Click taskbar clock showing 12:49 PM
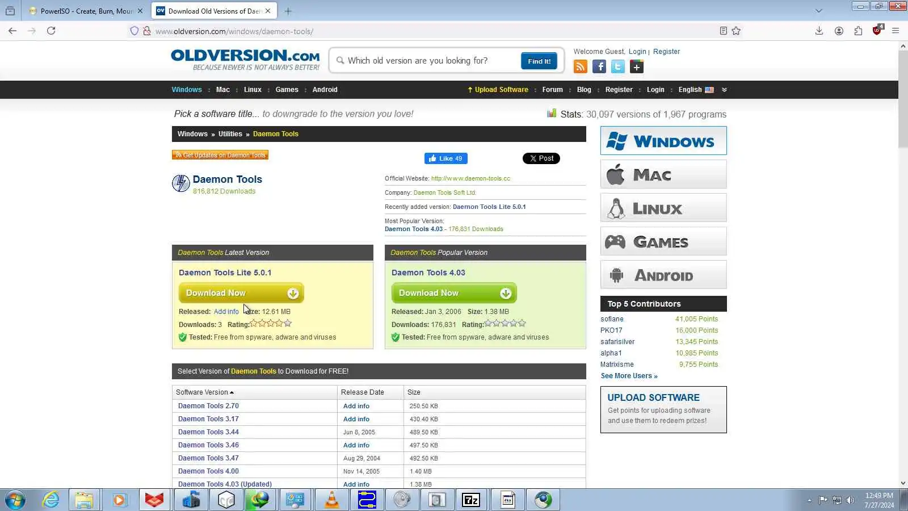This screenshot has width=908, height=511. [879, 500]
